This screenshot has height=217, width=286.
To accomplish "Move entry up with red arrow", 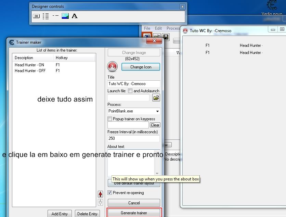I will [x=100, y=194].
